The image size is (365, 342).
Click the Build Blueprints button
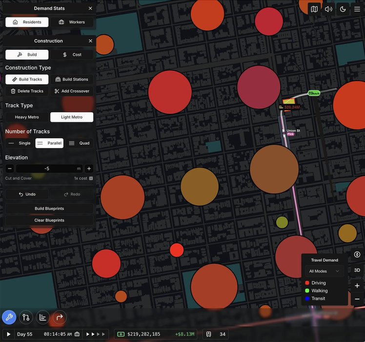tap(49, 209)
